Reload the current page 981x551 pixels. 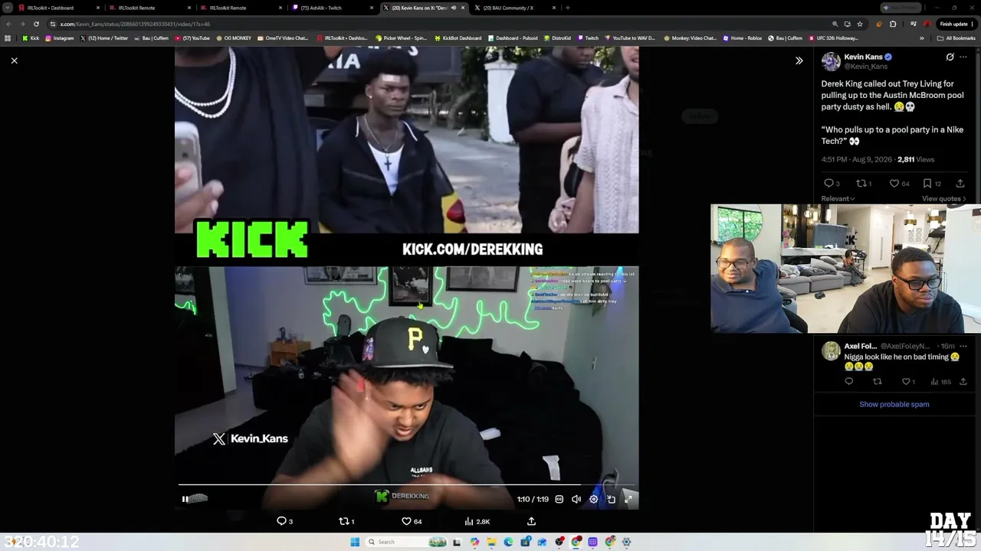pos(36,24)
